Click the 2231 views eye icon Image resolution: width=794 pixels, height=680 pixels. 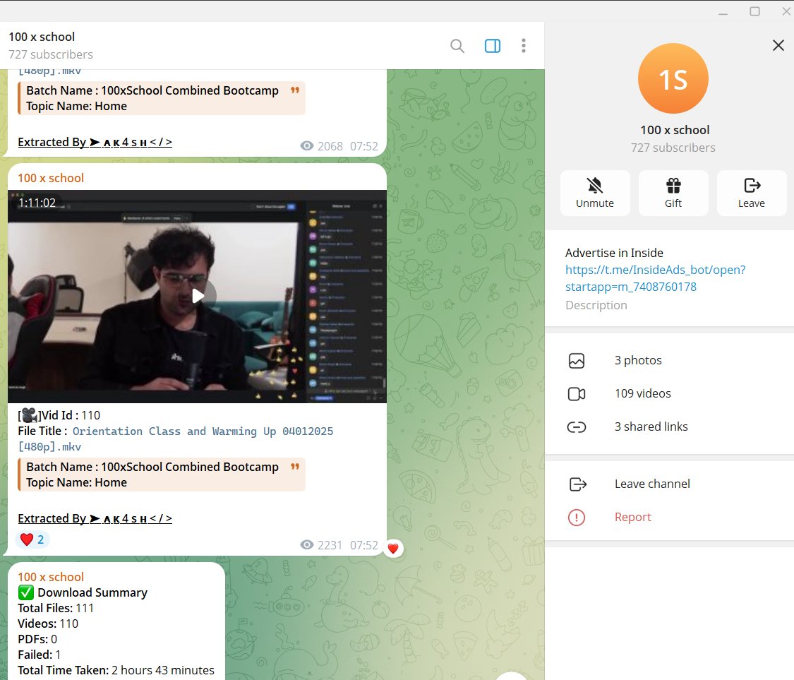coord(307,544)
